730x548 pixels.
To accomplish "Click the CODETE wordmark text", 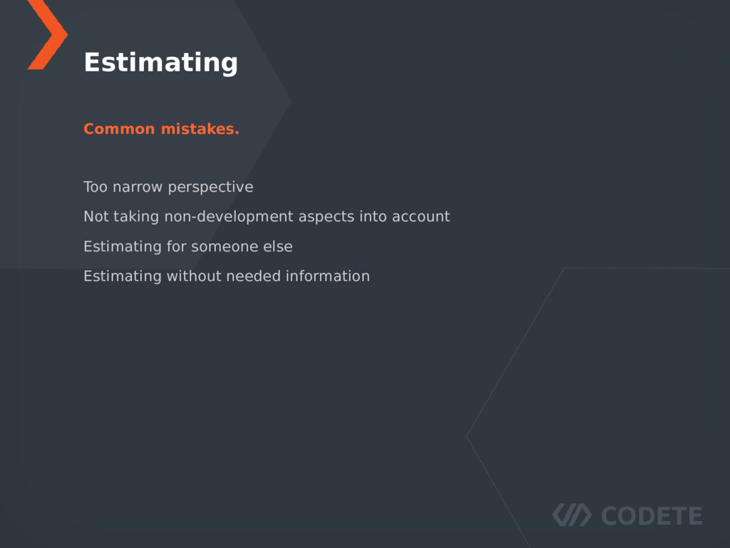I will [652, 516].
